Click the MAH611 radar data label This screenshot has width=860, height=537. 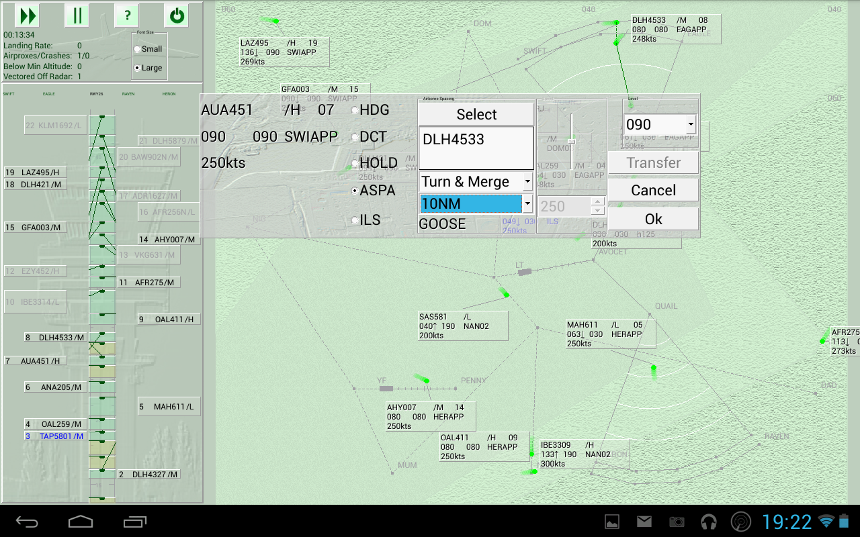610,334
